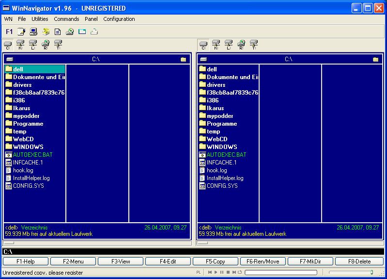Select AUTOEXEC.BAT in left panel
This screenshot has width=387, height=279.
coord(35,155)
